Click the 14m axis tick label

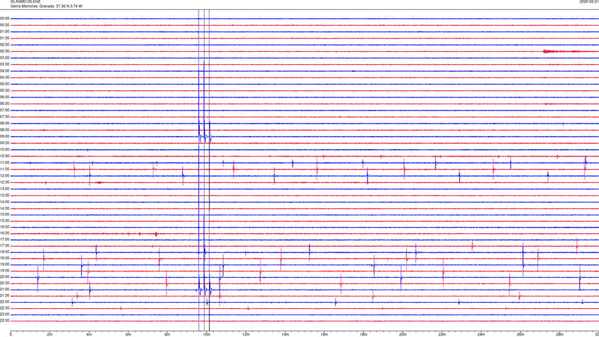coord(285,335)
